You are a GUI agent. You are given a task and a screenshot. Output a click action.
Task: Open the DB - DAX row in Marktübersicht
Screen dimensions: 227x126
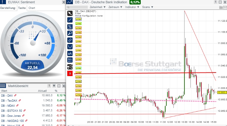pos(33,95)
